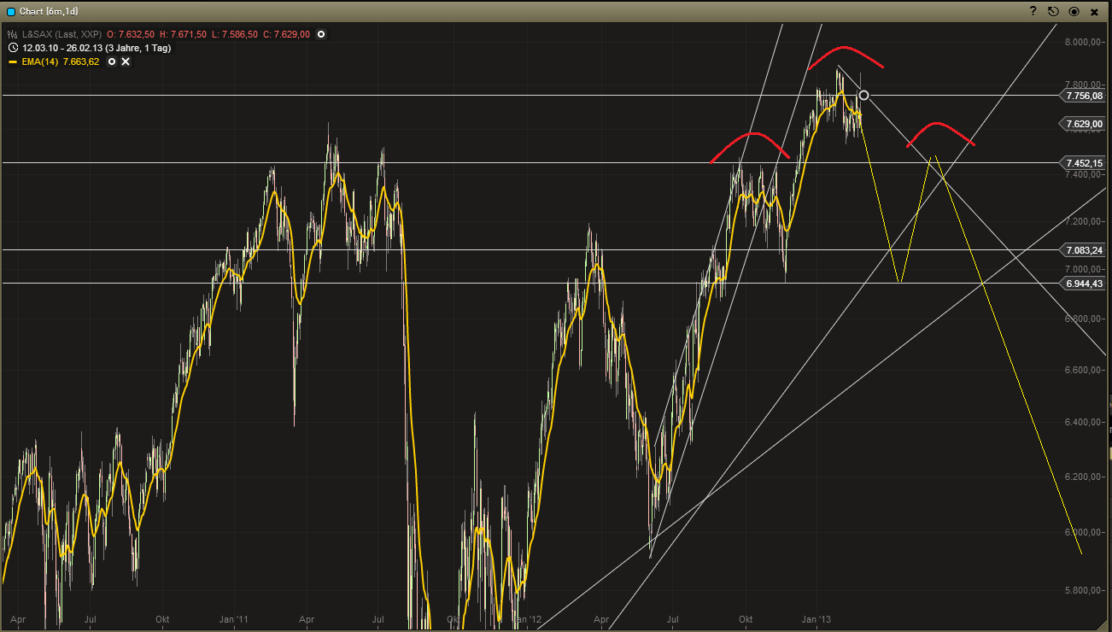Click the yellow EMA(14) line color swatch
The image size is (1112, 632).
[13, 61]
